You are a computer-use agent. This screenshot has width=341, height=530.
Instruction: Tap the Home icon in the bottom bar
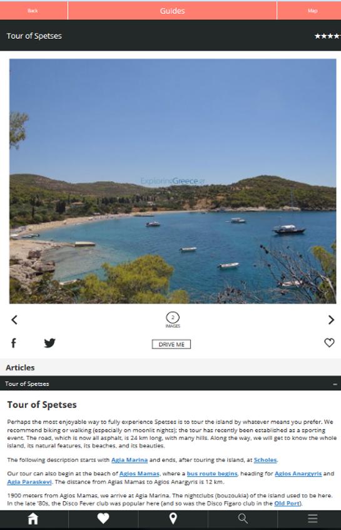(x=33, y=519)
